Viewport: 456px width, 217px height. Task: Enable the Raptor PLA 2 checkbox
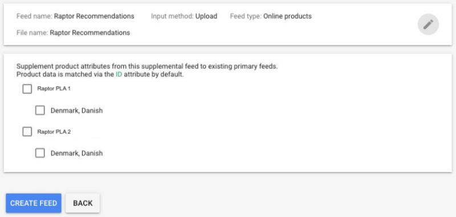pos(27,132)
